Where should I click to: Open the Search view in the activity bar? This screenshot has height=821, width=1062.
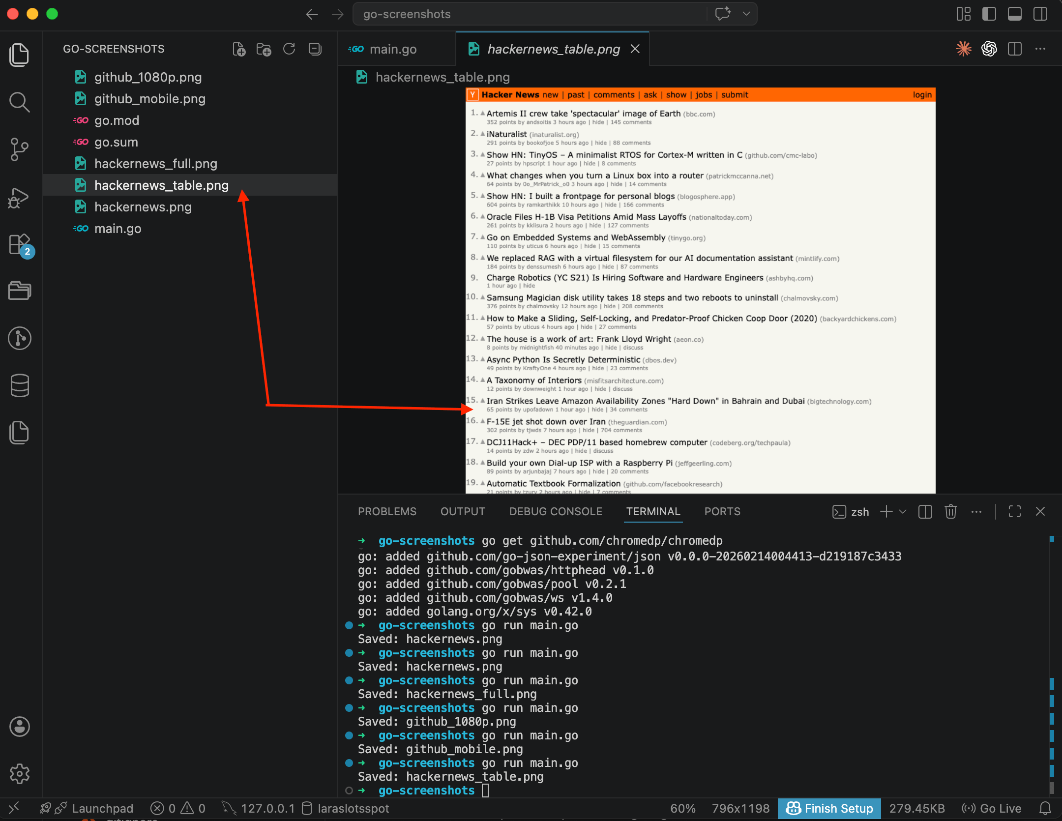click(20, 102)
